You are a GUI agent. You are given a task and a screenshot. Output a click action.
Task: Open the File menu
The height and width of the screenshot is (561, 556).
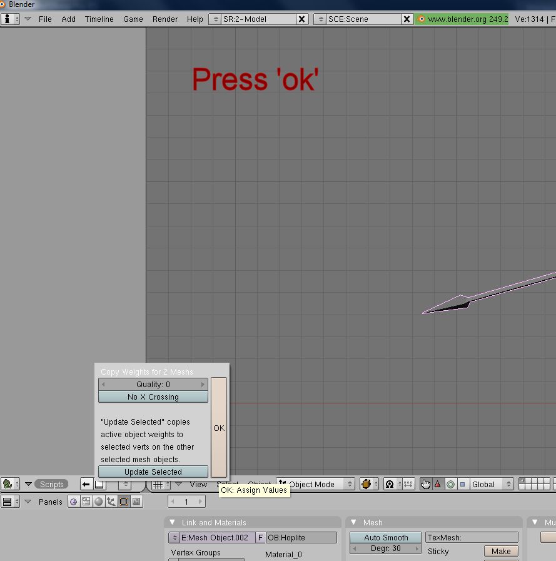(45, 19)
